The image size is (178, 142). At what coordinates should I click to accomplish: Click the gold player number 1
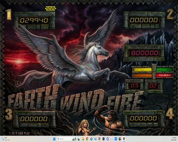click(x=9, y=15)
